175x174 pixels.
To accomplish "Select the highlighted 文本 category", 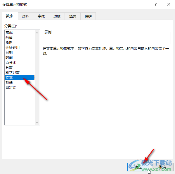I will coord(20,78).
